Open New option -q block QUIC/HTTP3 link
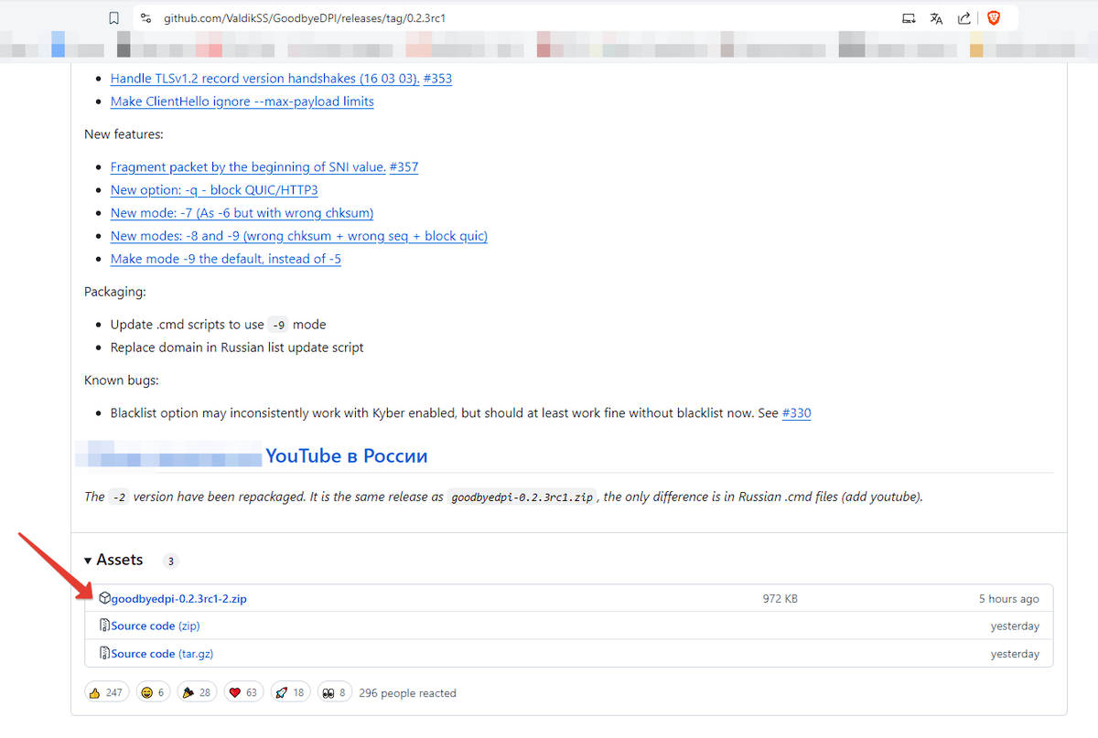 coord(214,189)
